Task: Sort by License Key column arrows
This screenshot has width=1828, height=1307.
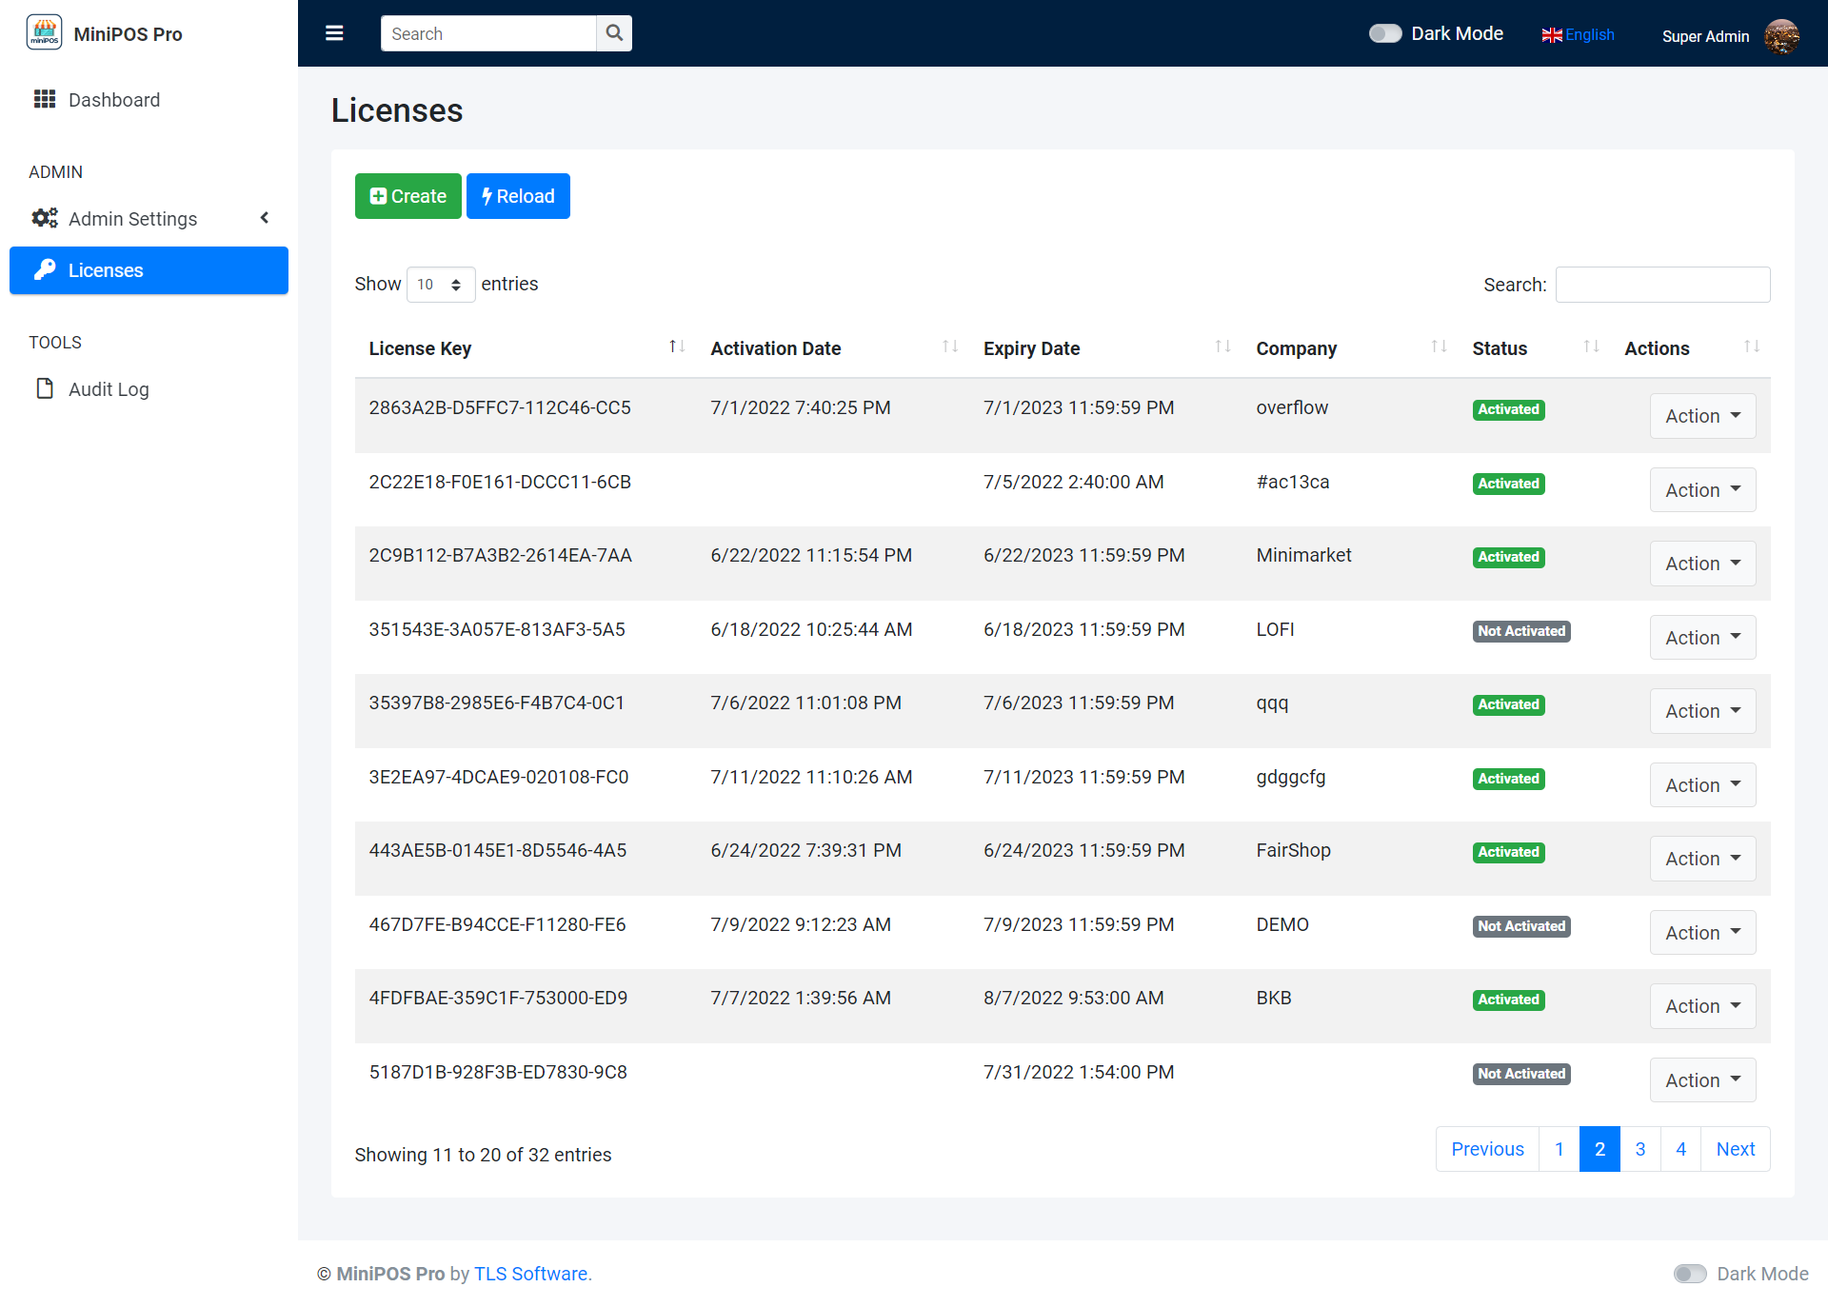Action: coord(677,347)
